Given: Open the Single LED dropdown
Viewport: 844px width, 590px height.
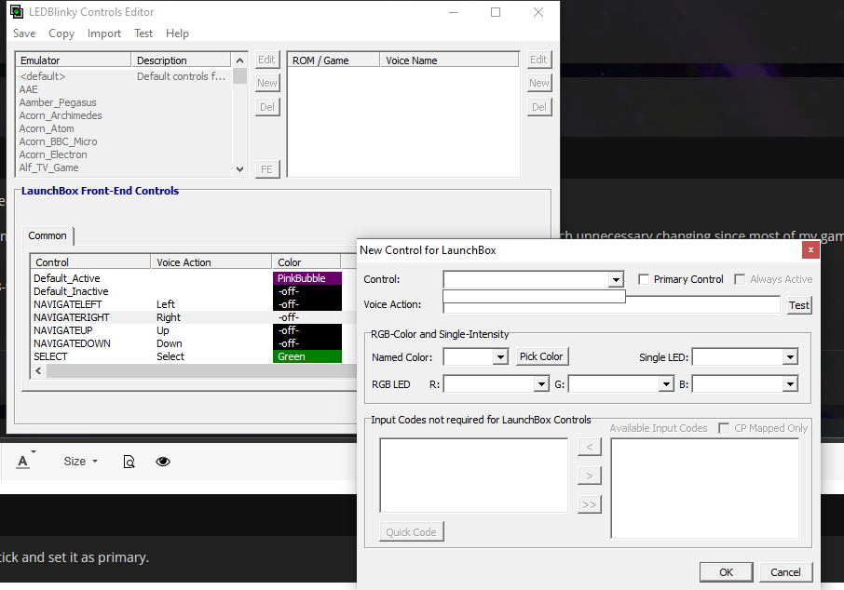Looking at the screenshot, I should click(790, 357).
